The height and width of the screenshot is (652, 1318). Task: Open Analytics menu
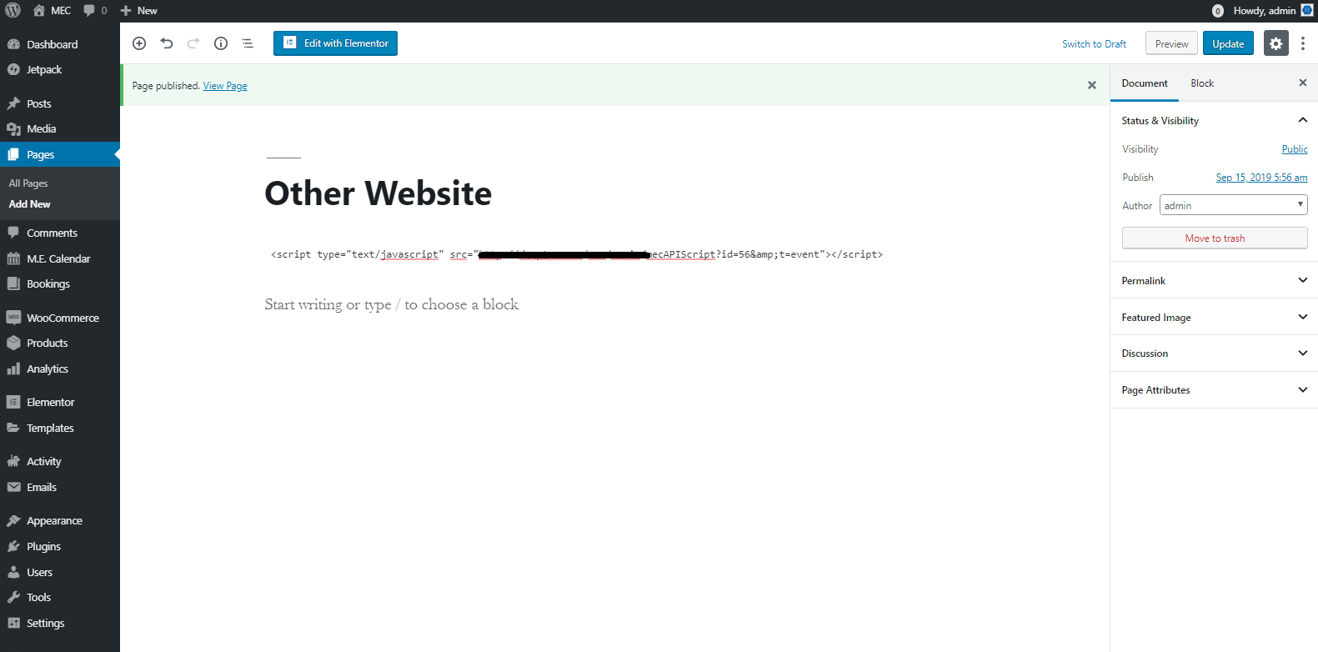tap(60, 369)
